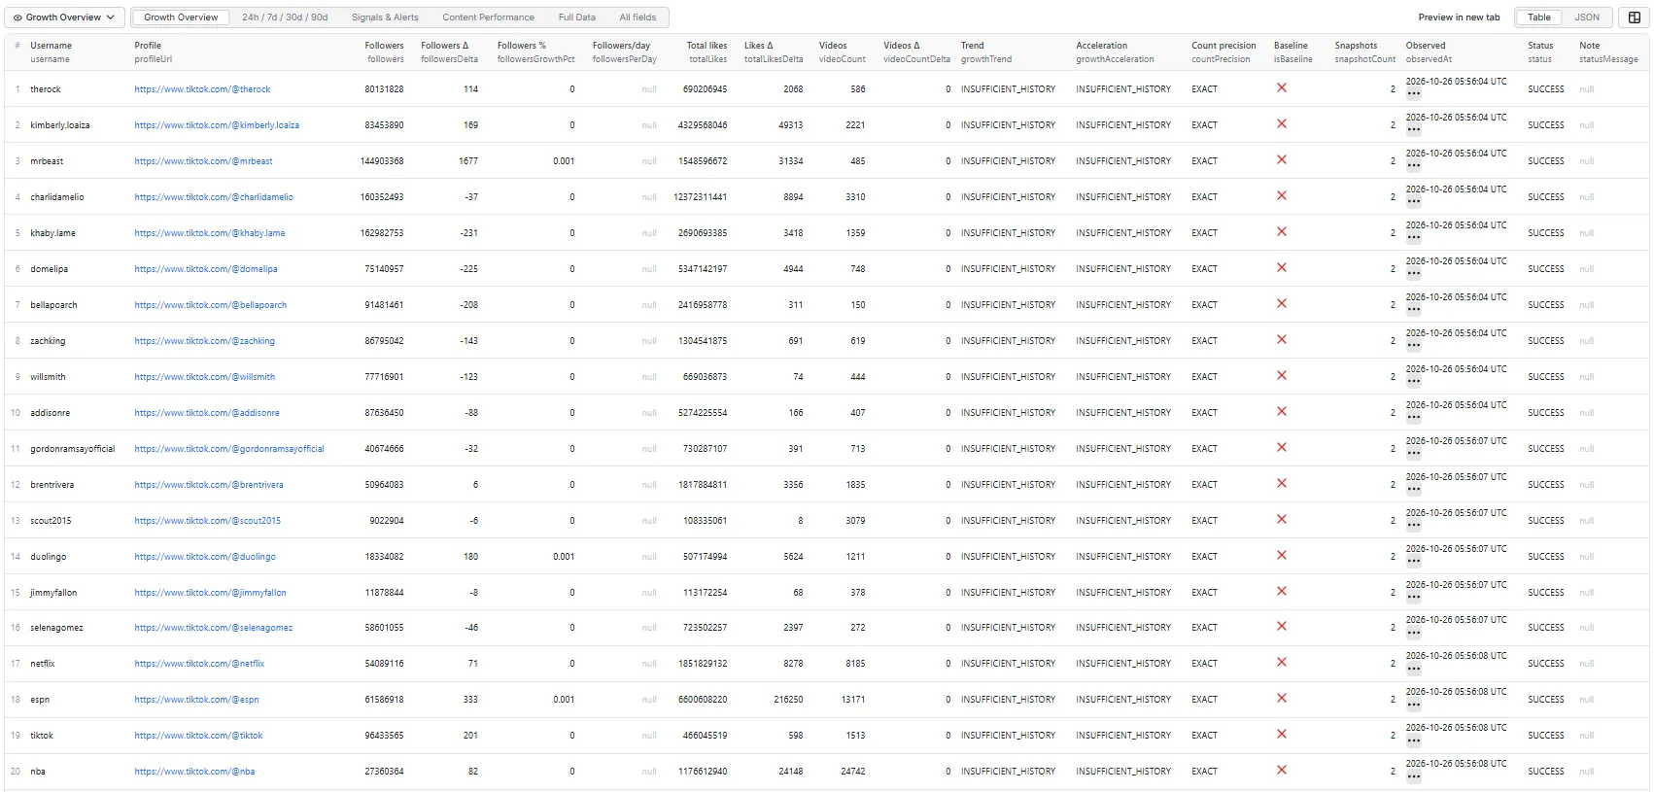Expand ellipsis in the zachking row
This screenshot has height=792, width=1654.
(x=1413, y=346)
